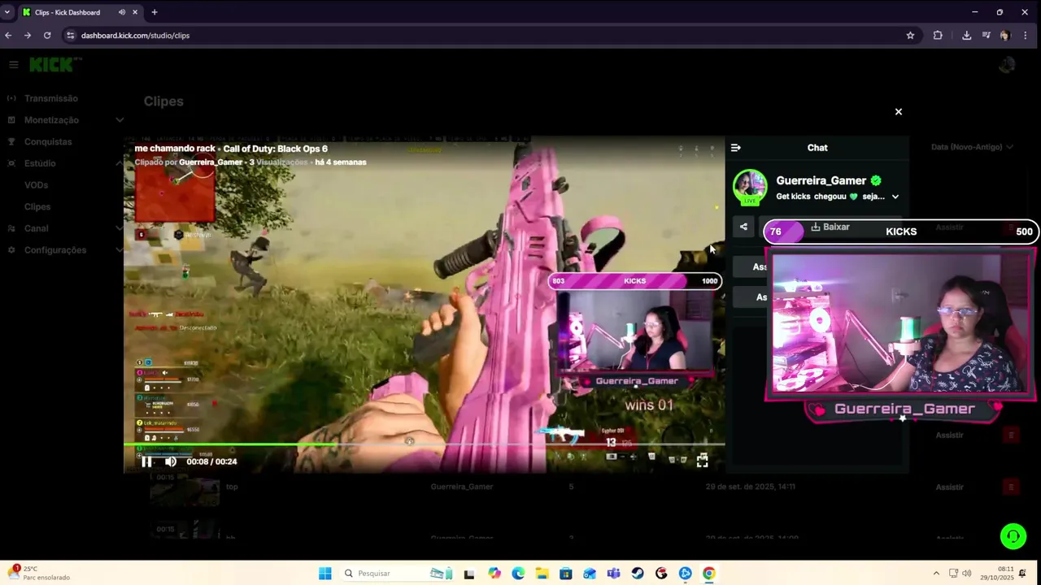
Task: Open Transmissão in the sidebar
Action: (x=51, y=98)
